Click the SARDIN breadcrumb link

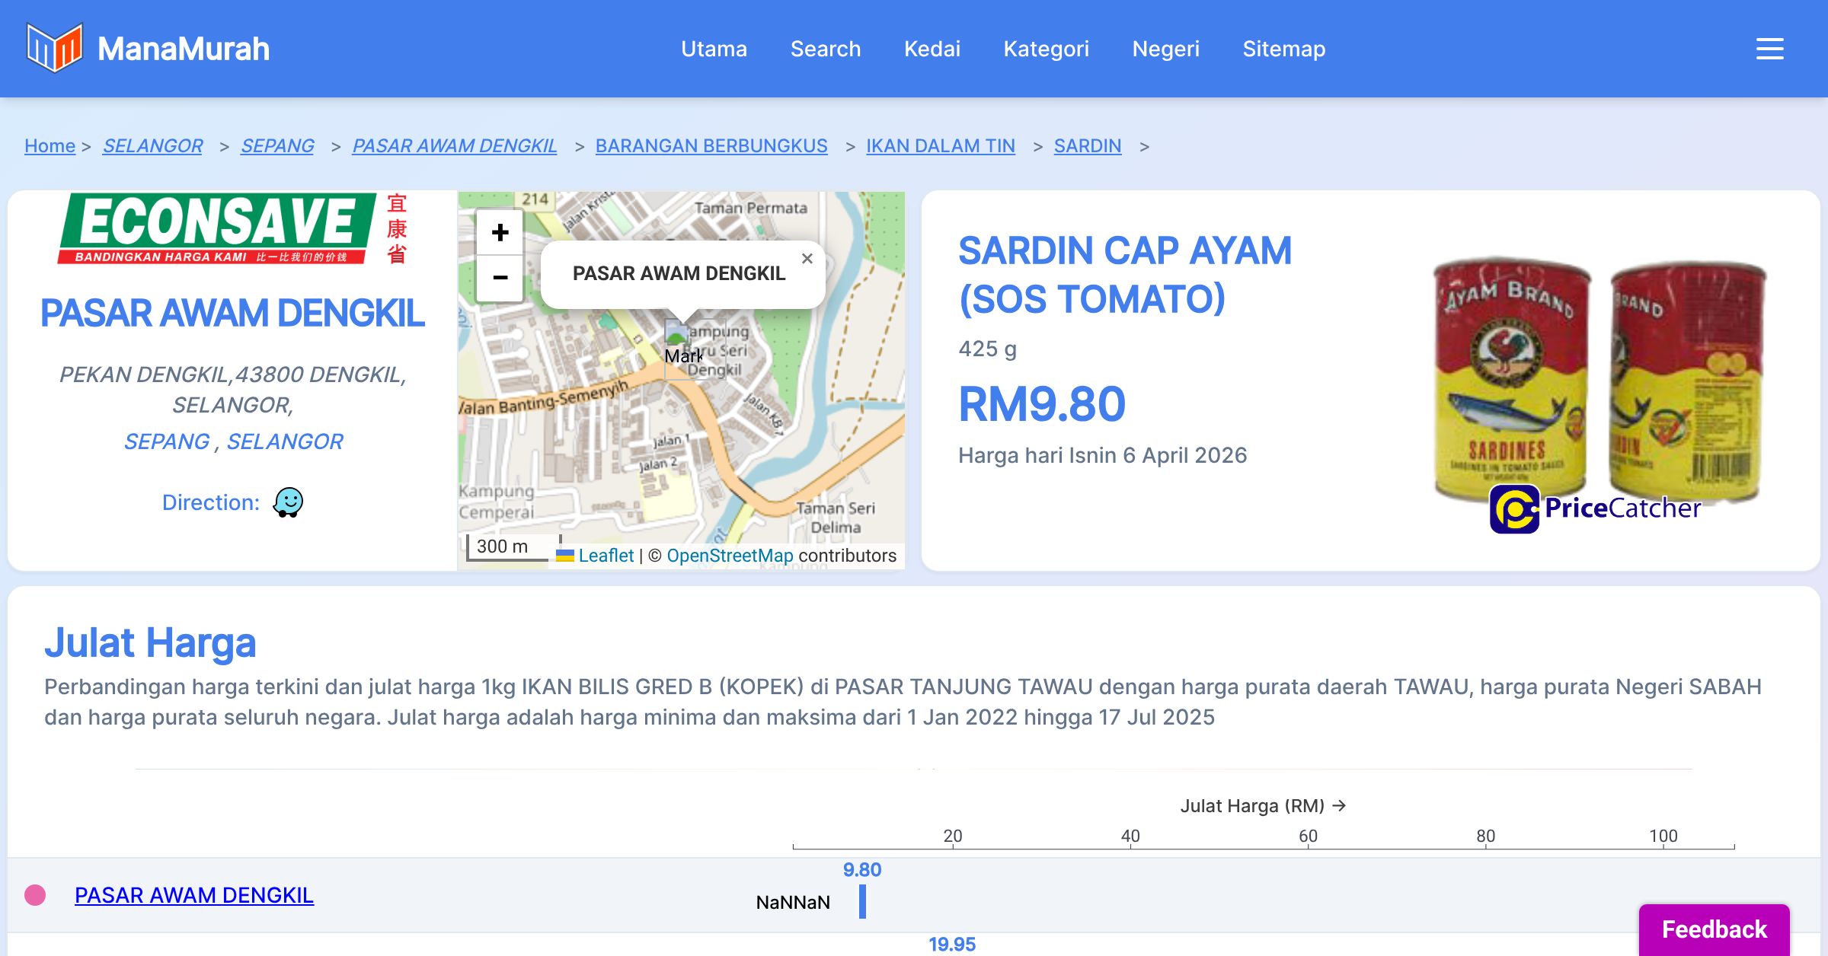1087,145
